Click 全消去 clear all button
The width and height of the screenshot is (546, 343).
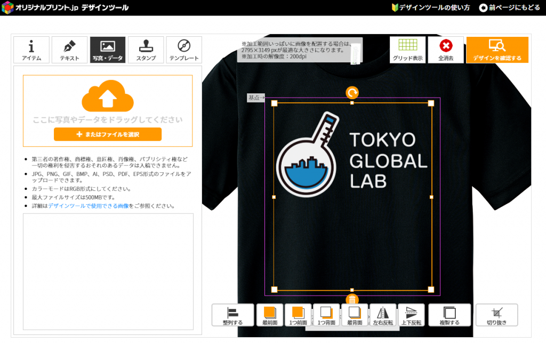click(x=446, y=50)
